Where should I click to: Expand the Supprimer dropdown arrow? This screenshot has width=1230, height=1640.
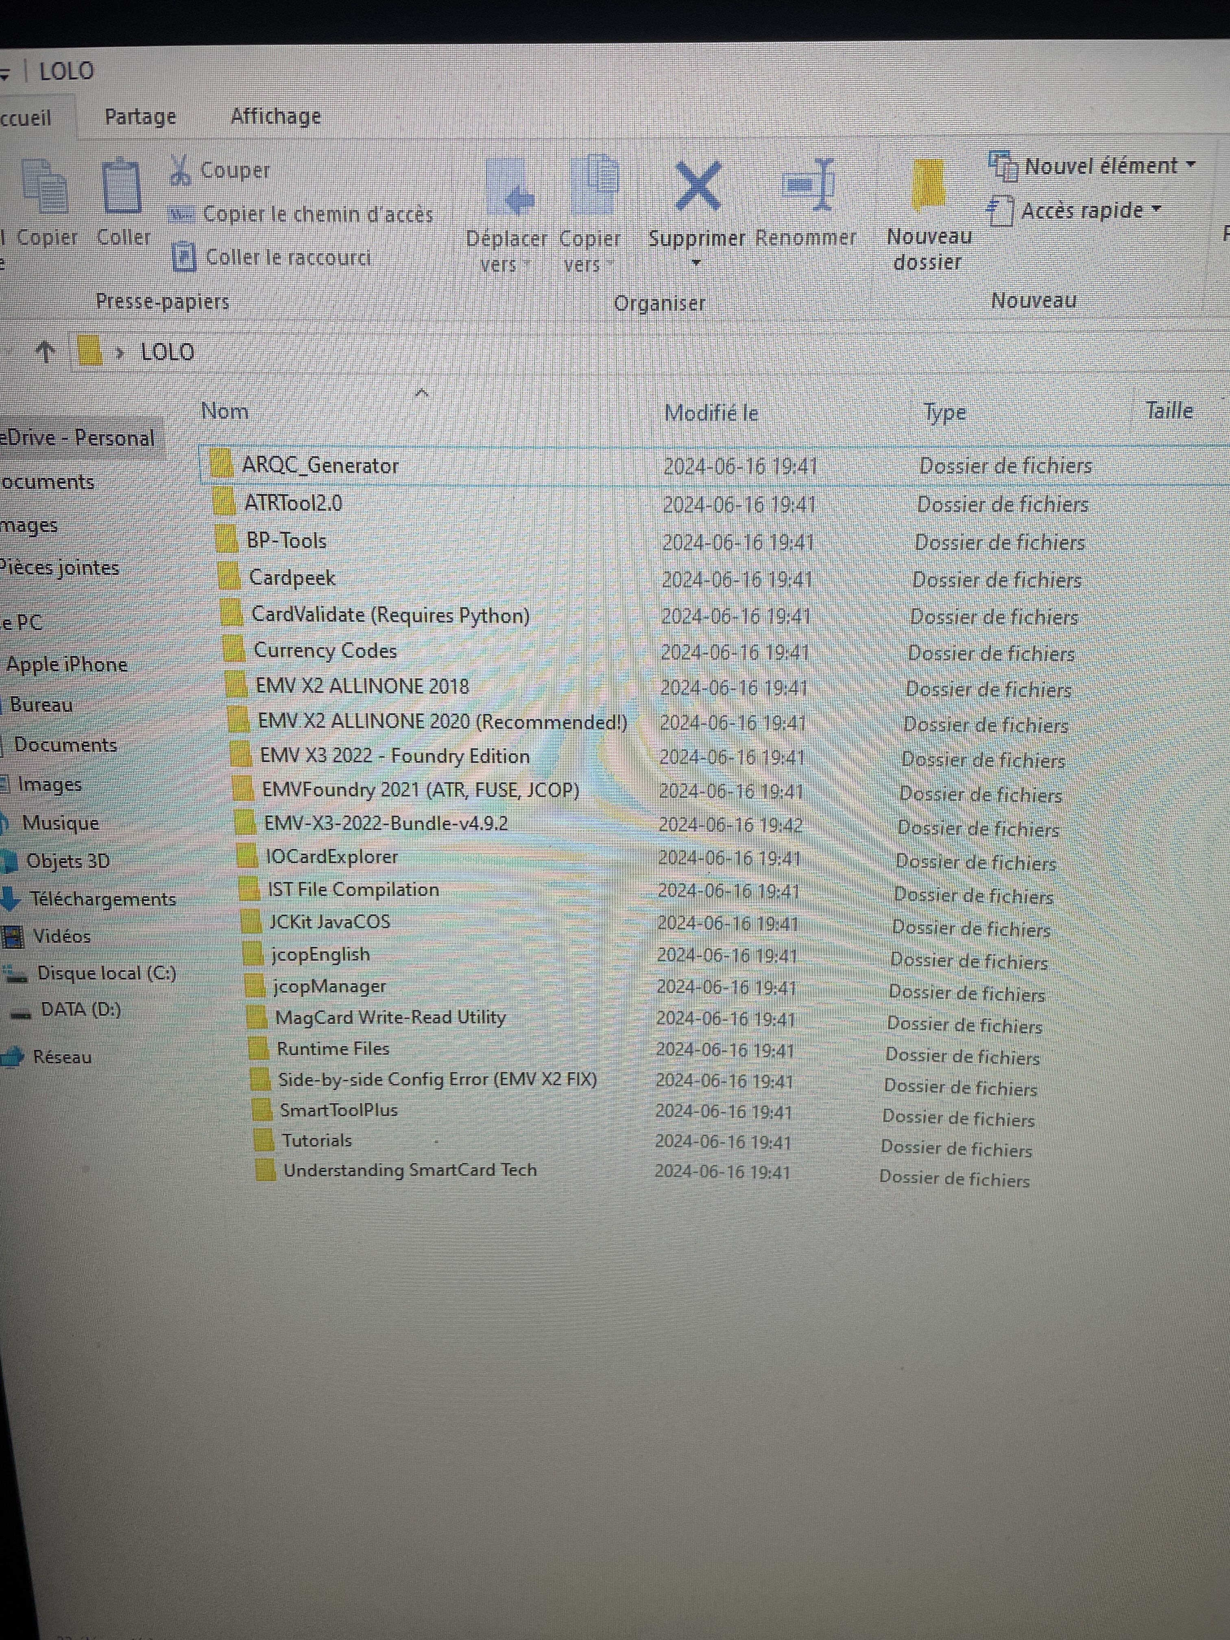coord(696,262)
